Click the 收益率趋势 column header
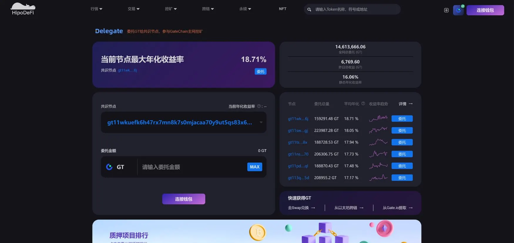 pos(378,104)
